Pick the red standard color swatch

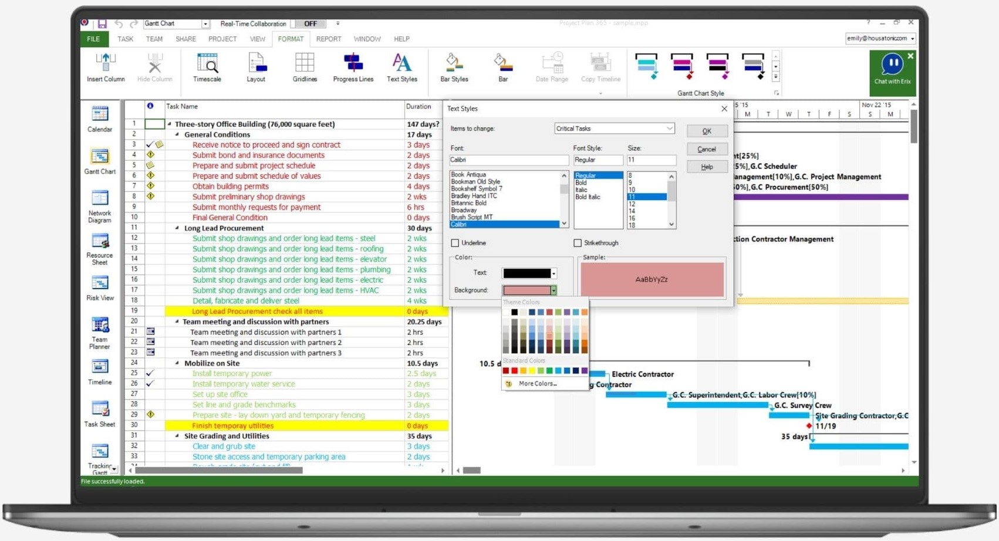(514, 371)
